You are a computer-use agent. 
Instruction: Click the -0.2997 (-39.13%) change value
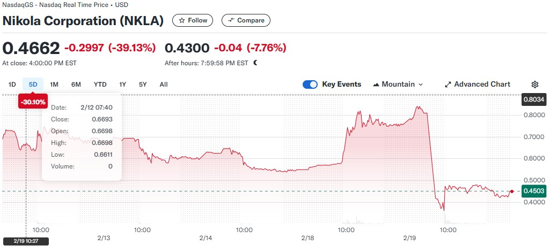pos(110,48)
